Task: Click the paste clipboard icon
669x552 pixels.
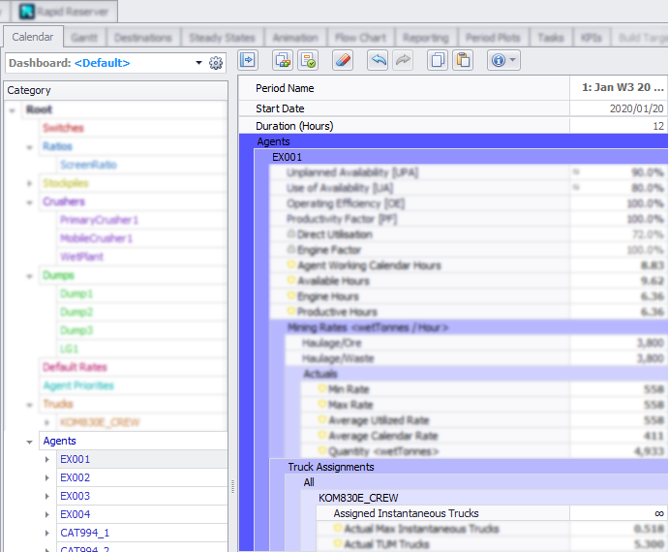Action: [x=463, y=60]
